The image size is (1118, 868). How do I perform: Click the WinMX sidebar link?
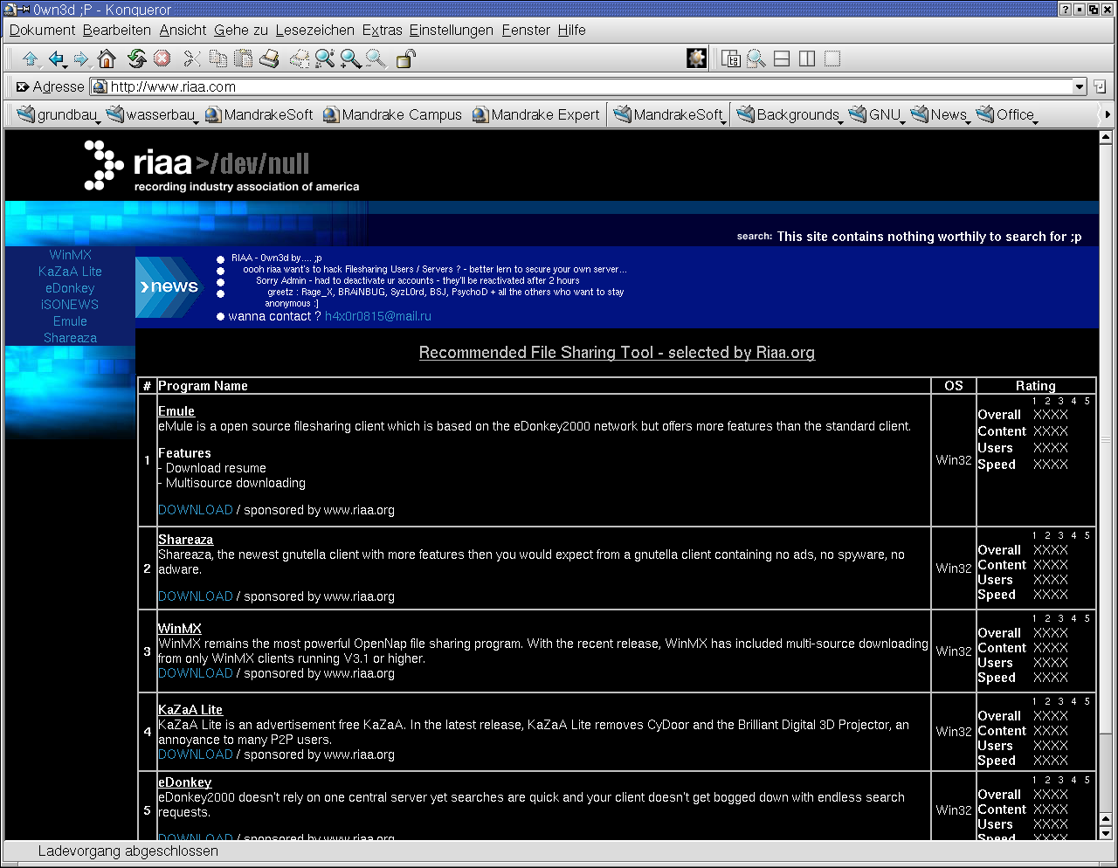click(x=70, y=255)
